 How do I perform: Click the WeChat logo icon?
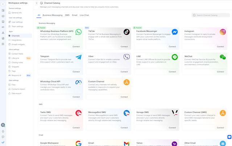223,57
